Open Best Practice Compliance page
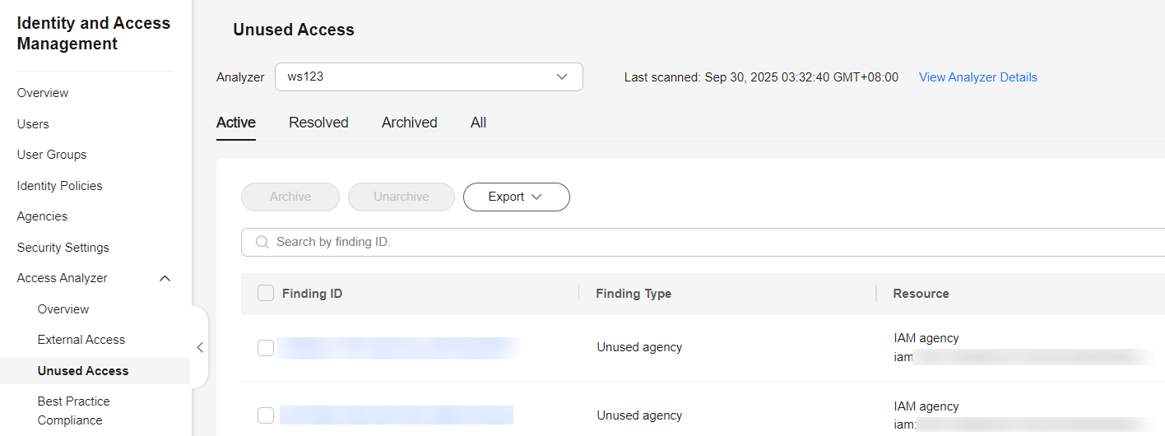1165x436 pixels. click(x=73, y=410)
